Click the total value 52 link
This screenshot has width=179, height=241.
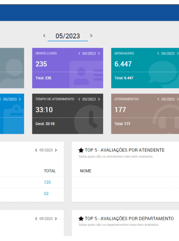click(46, 194)
